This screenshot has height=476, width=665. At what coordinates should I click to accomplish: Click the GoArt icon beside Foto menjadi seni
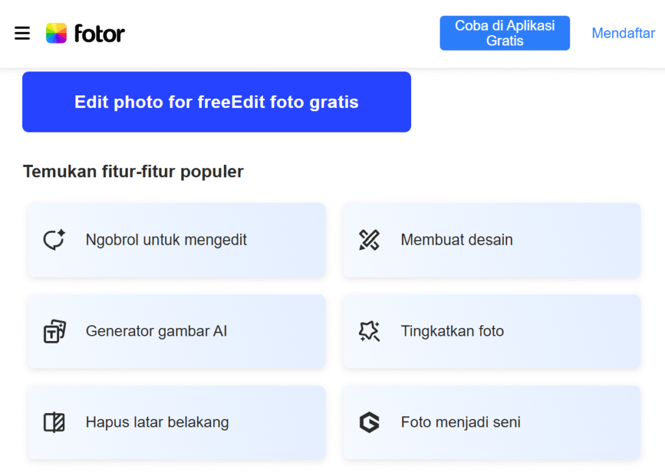[369, 422]
